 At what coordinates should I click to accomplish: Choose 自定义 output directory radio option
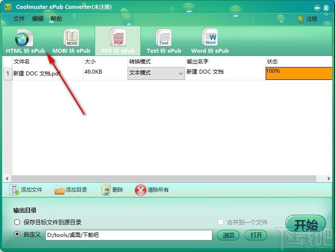click(x=17, y=234)
